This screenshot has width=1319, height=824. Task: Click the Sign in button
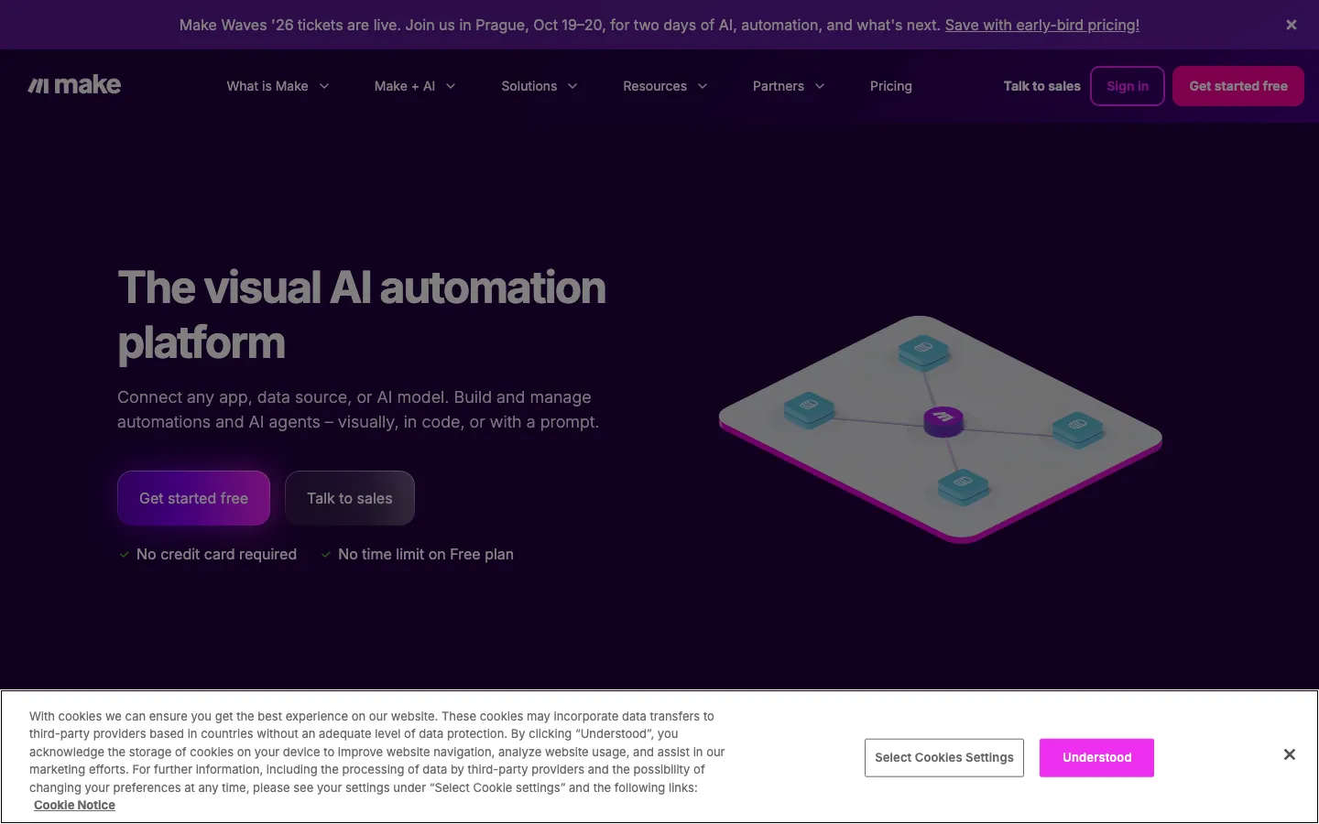coord(1128,86)
